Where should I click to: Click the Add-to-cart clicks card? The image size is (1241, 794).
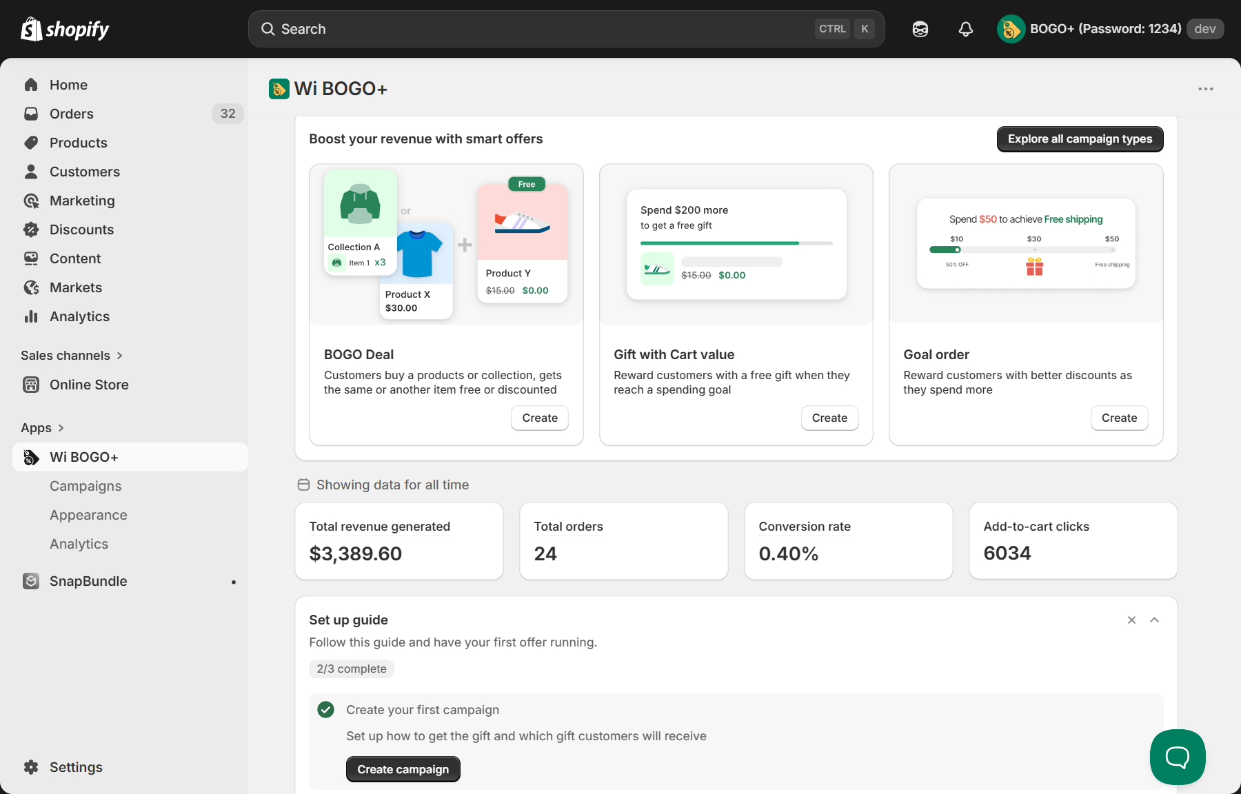click(1073, 541)
